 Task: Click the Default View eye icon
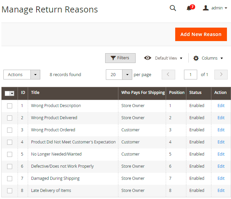pyautogui.click(x=147, y=58)
